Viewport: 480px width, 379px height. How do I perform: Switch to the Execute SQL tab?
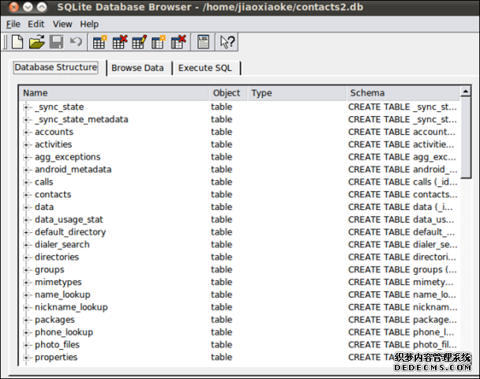(205, 68)
